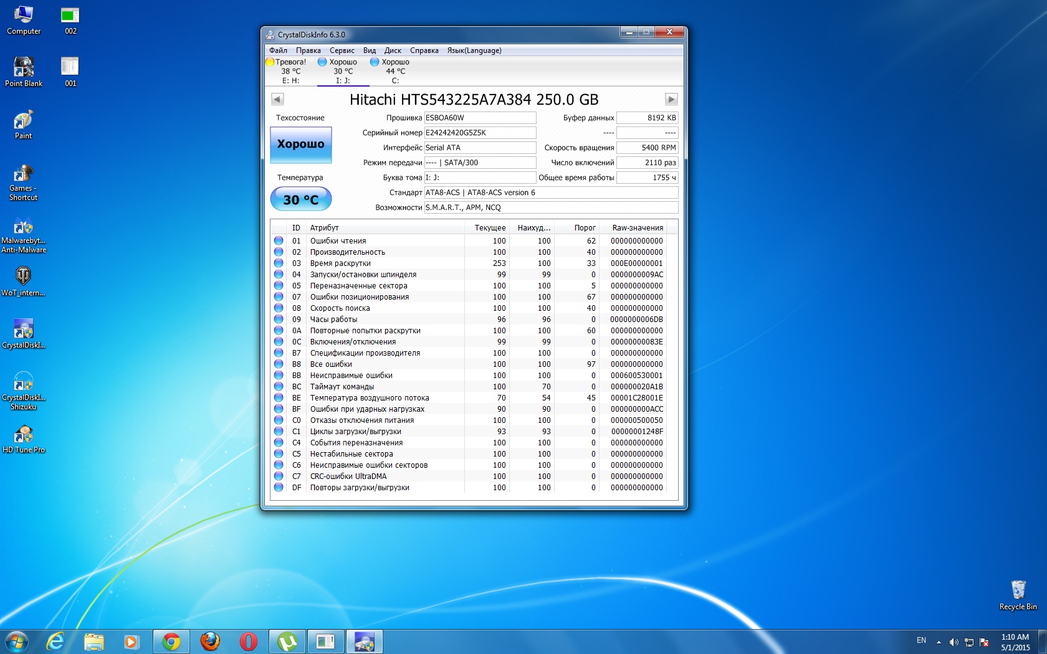Open the Файл menu

click(x=278, y=50)
